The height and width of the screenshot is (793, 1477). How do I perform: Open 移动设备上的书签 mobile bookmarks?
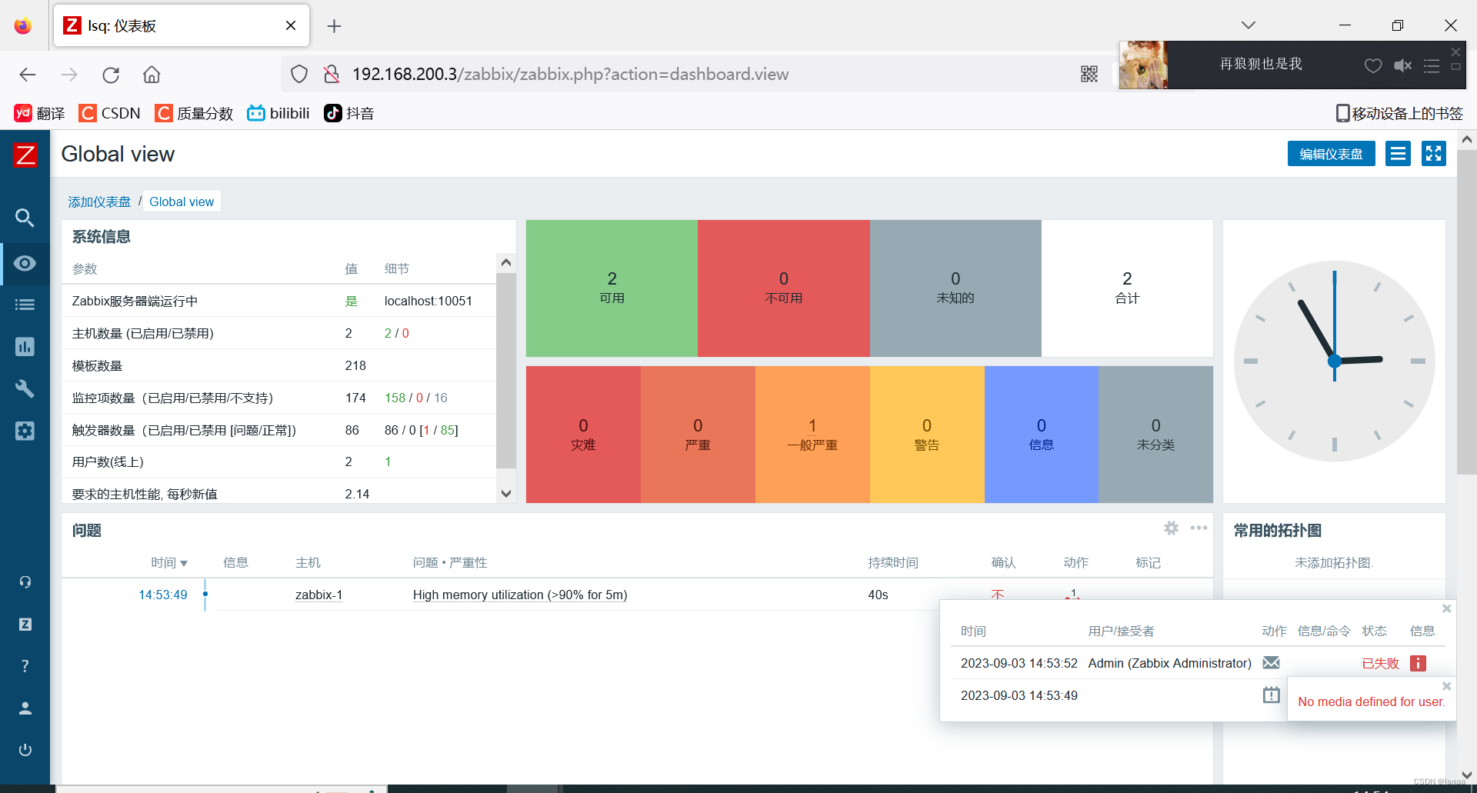click(1399, 113)
